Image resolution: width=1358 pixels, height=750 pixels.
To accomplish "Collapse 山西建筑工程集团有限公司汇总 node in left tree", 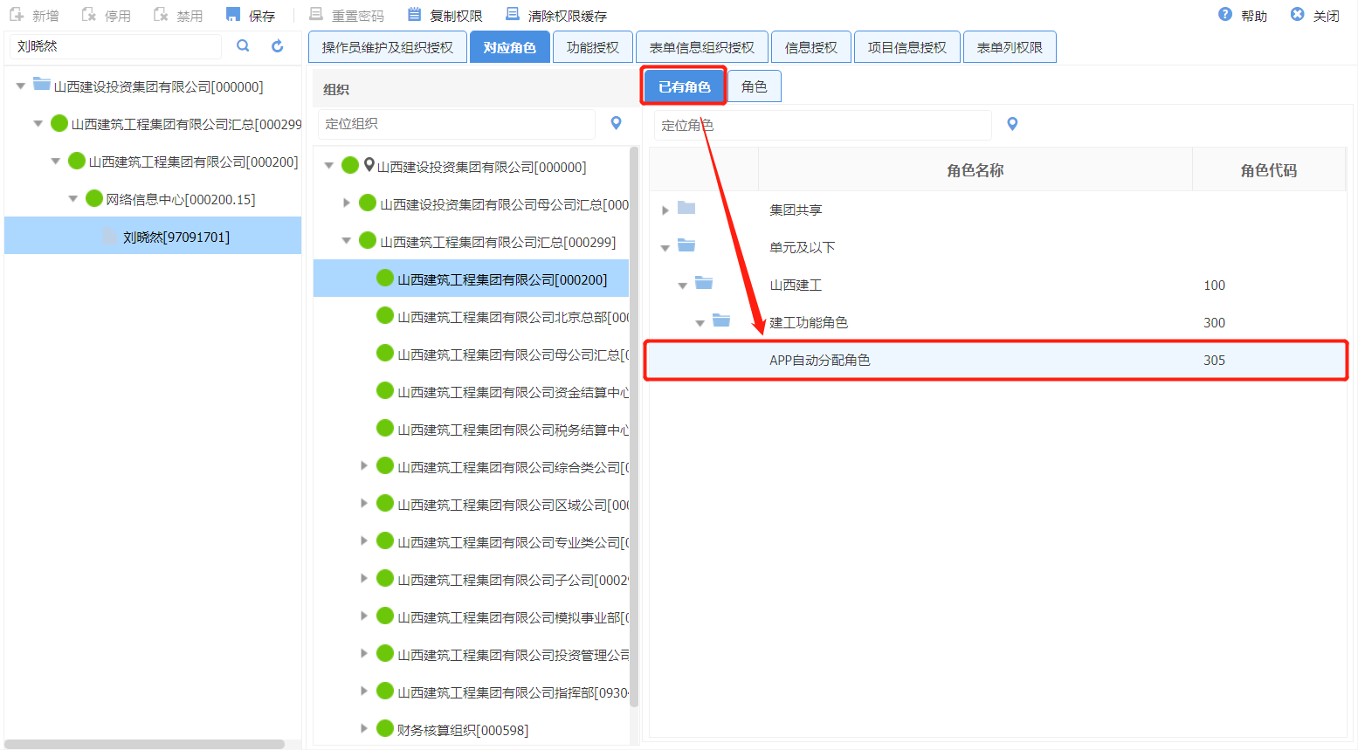I will coord(38,124).
